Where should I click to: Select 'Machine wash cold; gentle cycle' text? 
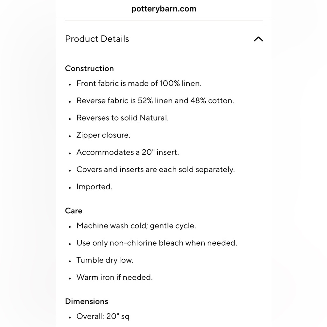(x=136, y=226)
